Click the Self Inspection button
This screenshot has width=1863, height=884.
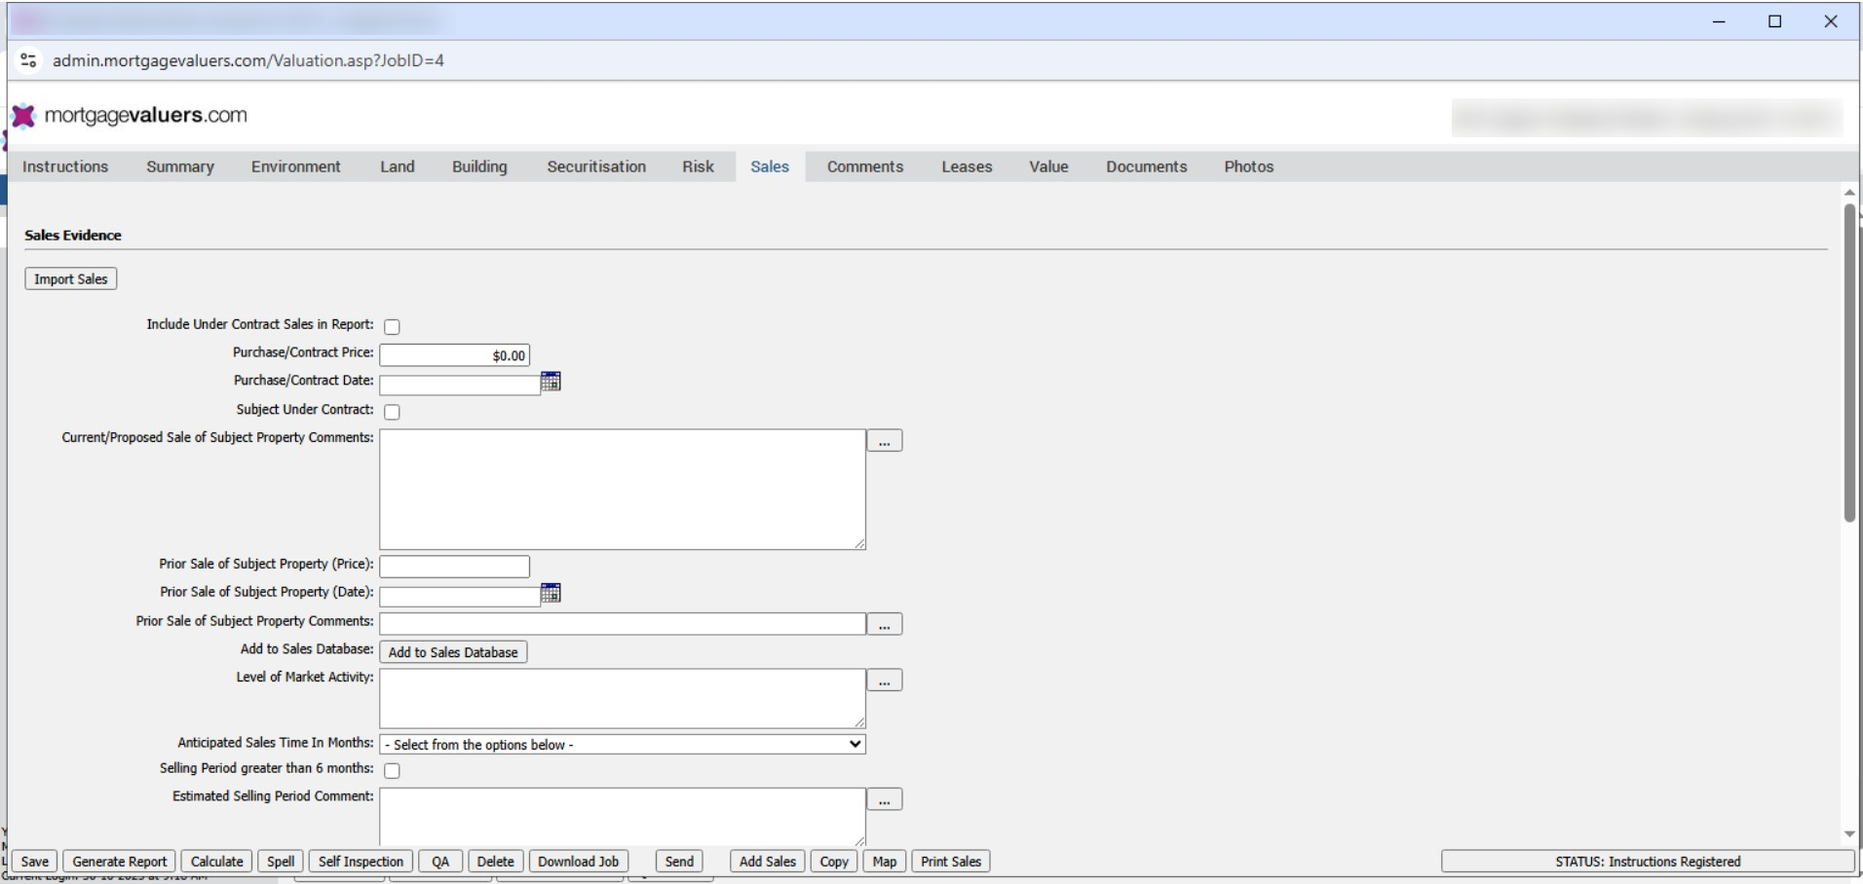(361, 862)
